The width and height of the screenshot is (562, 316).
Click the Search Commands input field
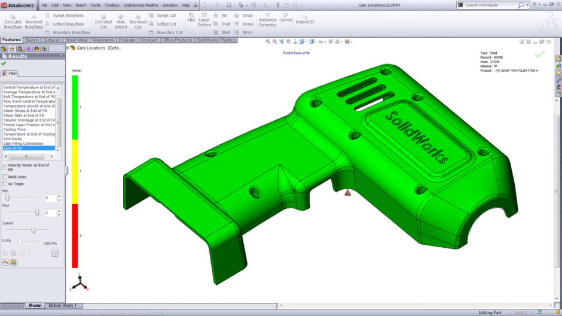tap(491, 5)
